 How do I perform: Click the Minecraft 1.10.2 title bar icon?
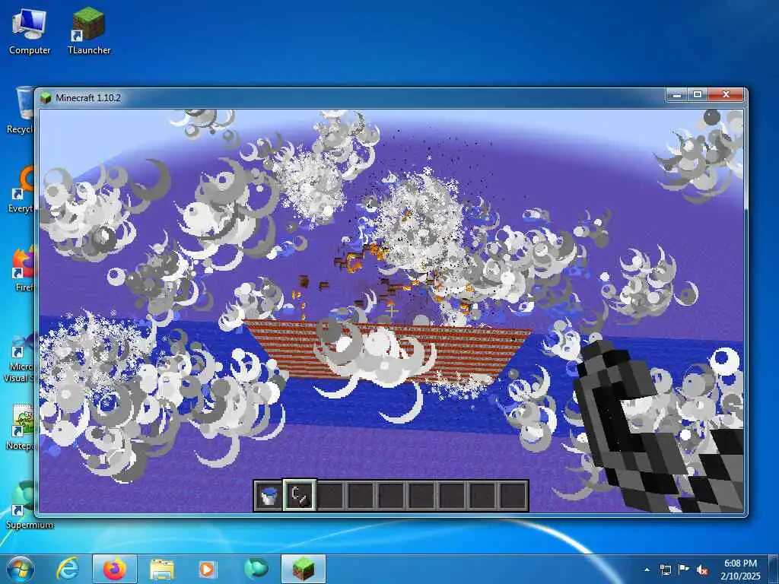coord(46,98)
